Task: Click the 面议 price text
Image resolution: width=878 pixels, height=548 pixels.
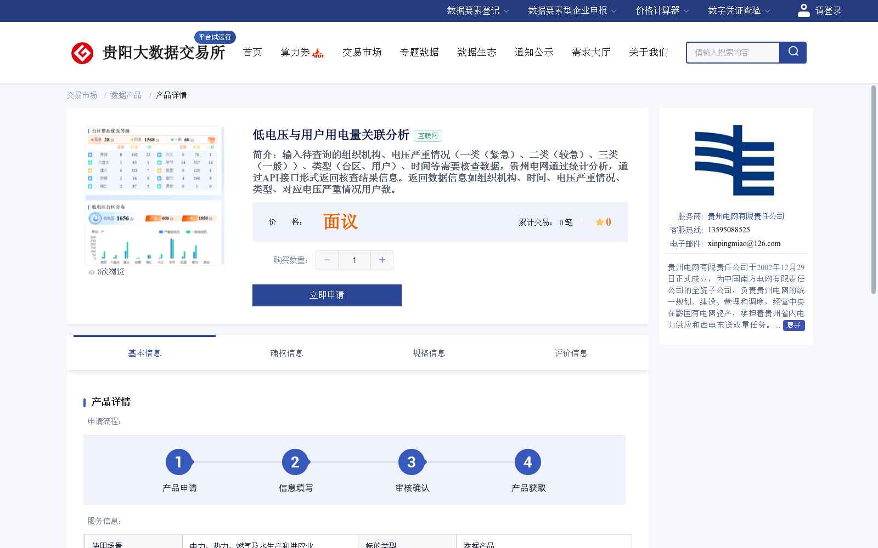Action: [340, 222]
